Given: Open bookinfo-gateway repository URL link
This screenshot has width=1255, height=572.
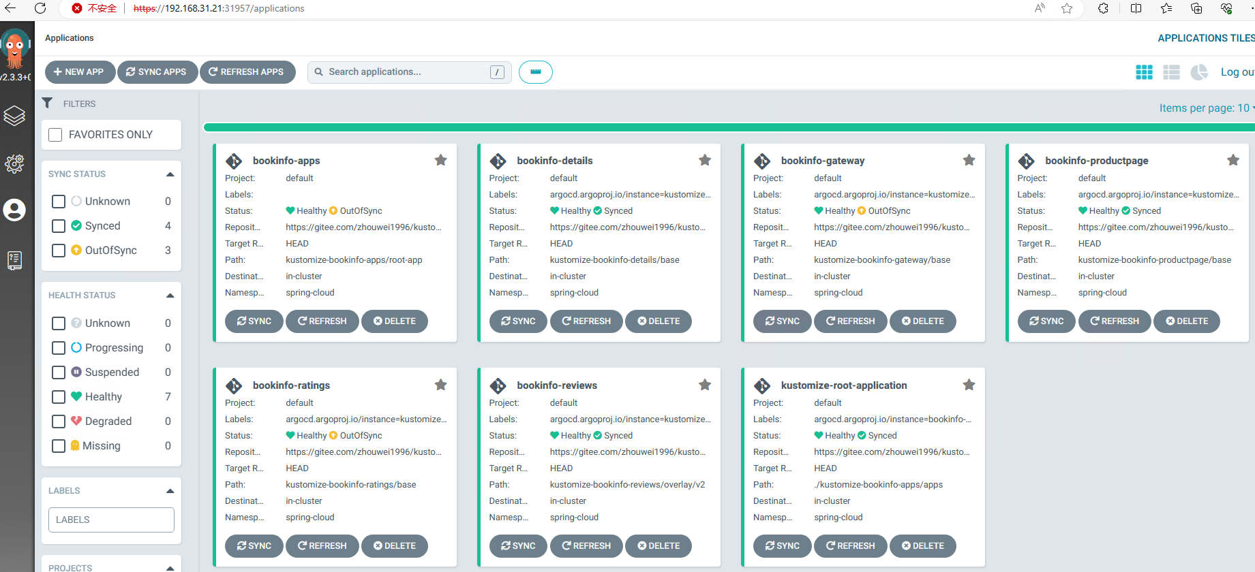Looking at the screenshot, I should pos(891,227).
